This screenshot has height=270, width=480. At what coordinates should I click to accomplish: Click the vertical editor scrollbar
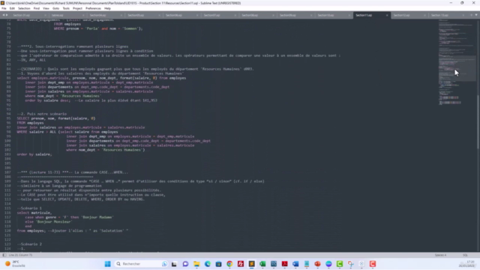tap(478, 122)
